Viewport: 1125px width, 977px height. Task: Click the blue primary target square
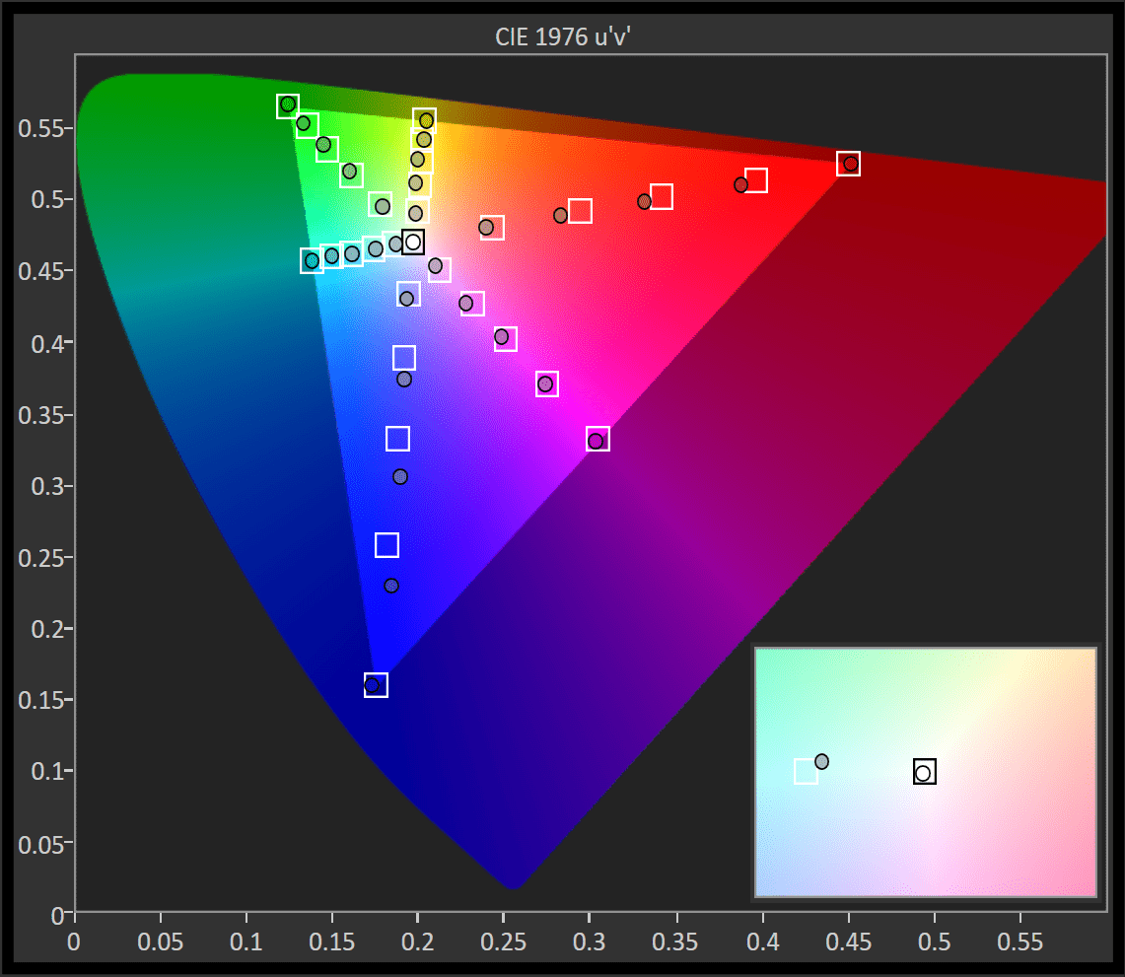376,685
